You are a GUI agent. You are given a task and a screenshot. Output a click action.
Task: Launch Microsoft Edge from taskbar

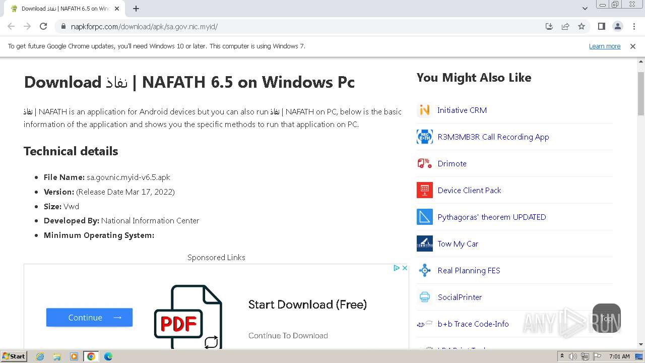108,356
